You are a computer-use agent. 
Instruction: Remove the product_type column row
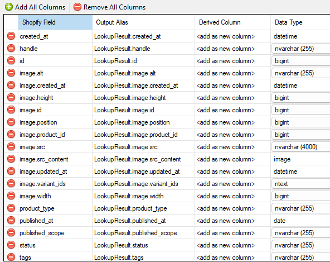[x=11, y=208]
